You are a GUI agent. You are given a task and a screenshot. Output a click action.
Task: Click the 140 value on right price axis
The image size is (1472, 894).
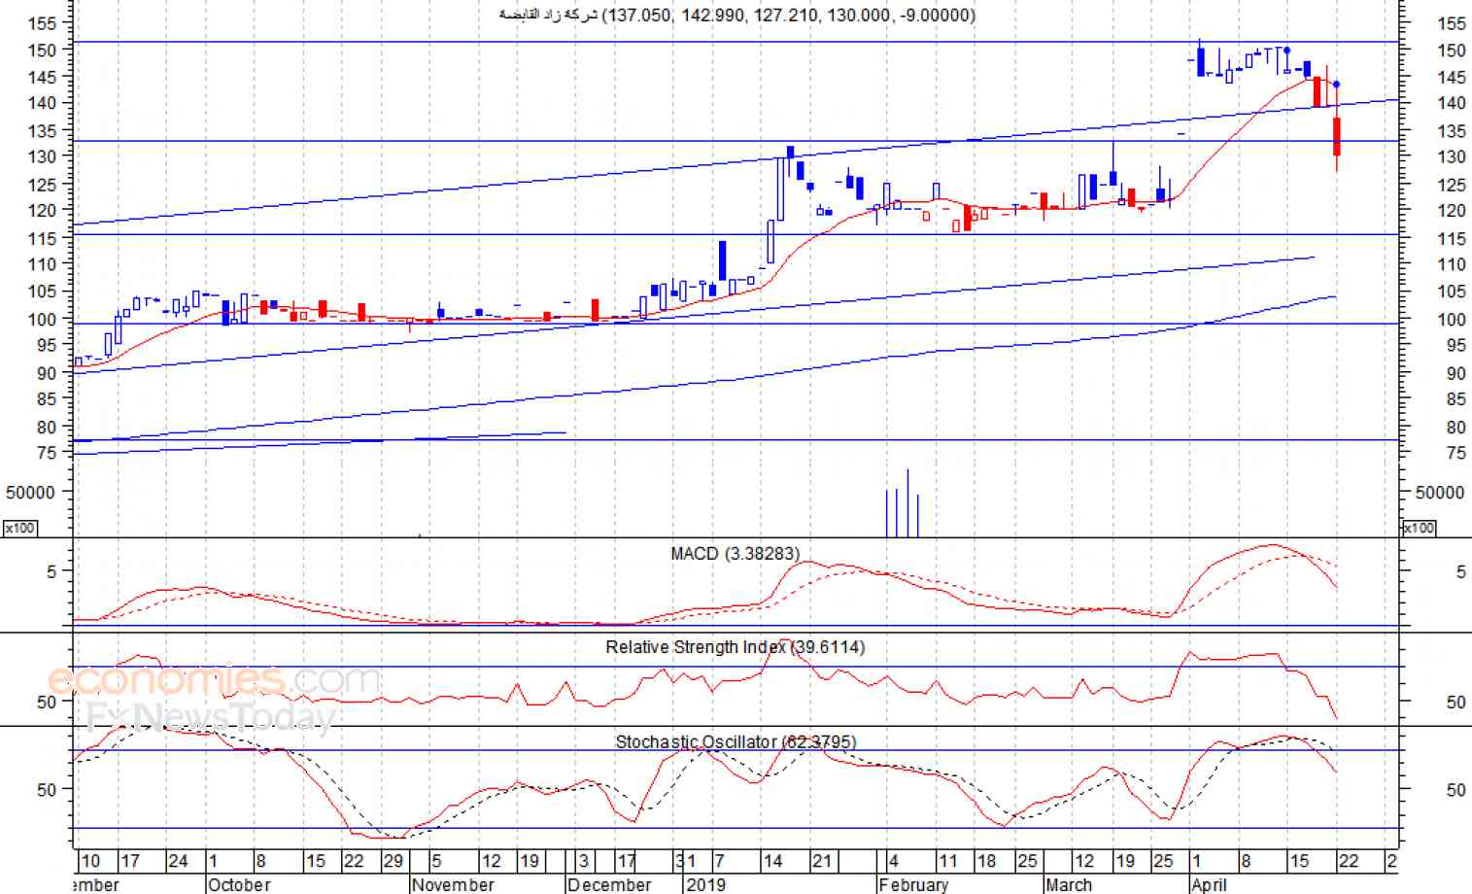[1451, 103]
